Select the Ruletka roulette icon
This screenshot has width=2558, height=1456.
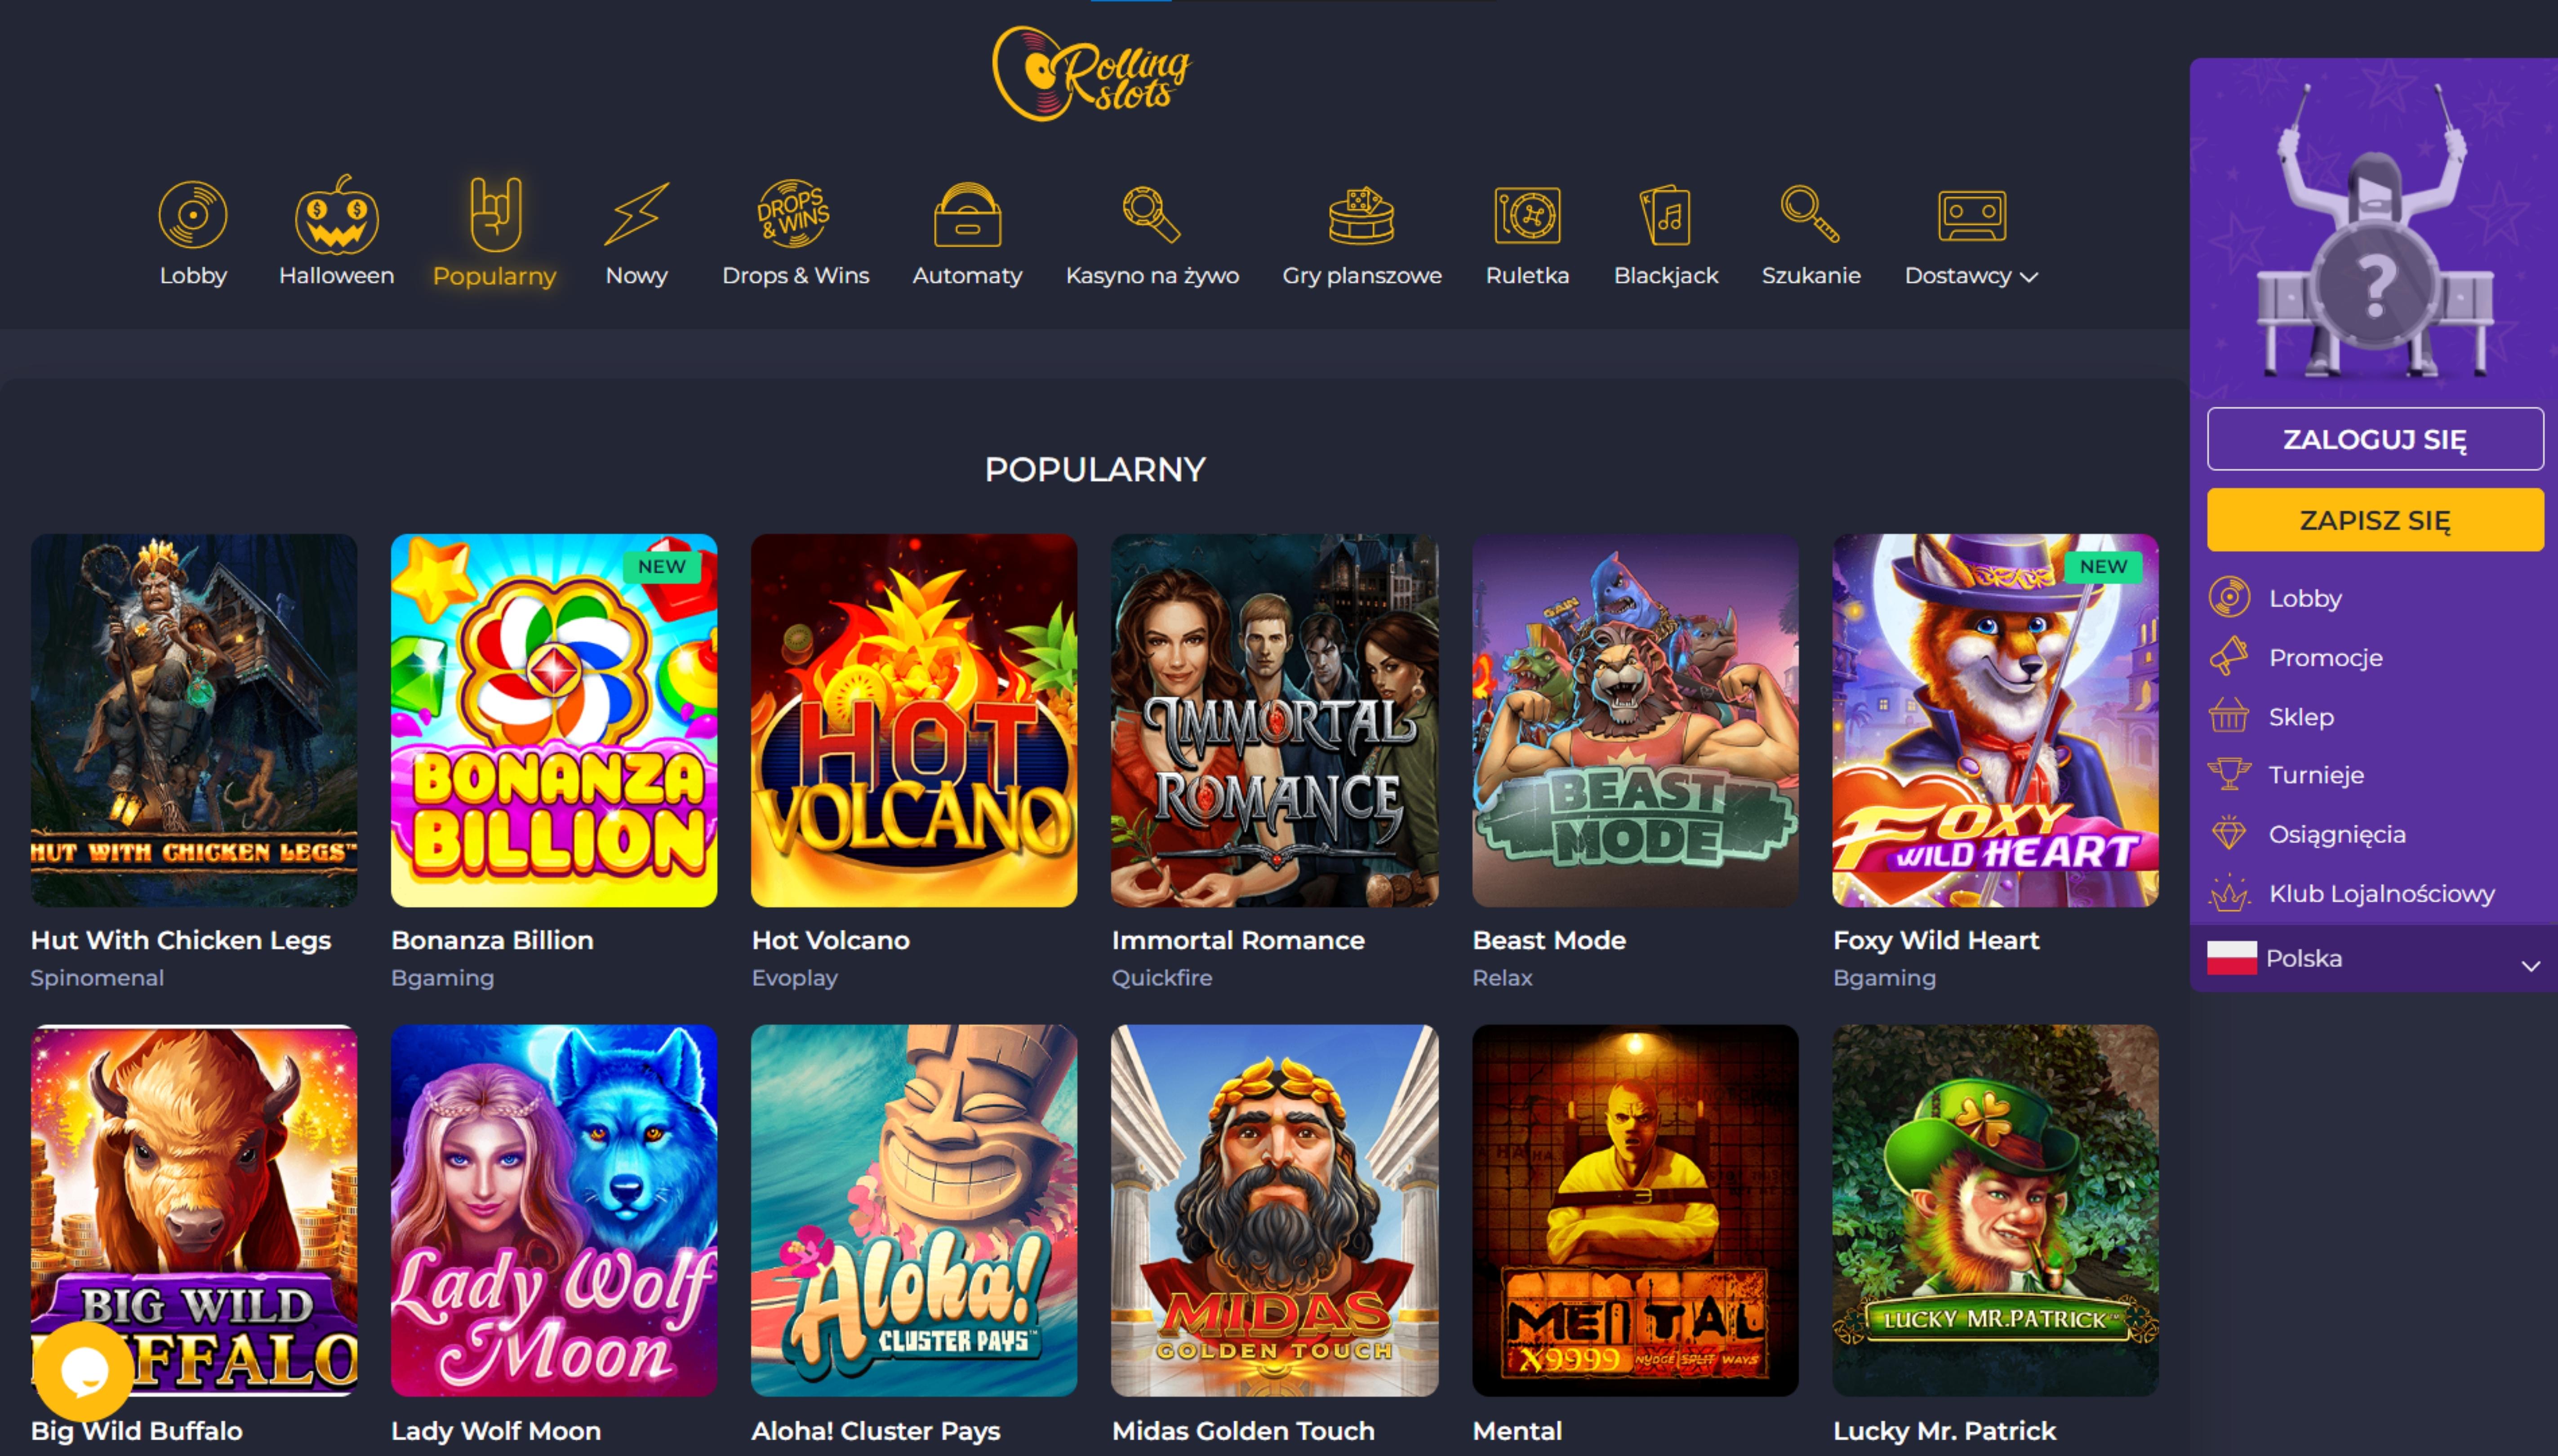1527,214
